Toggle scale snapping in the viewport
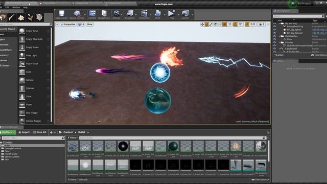The image size is (327, 184). point(247,25)
